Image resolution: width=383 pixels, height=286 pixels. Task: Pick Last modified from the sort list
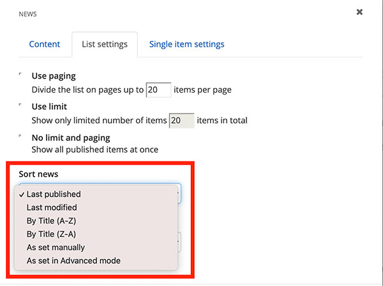click(x=52, y=207)
